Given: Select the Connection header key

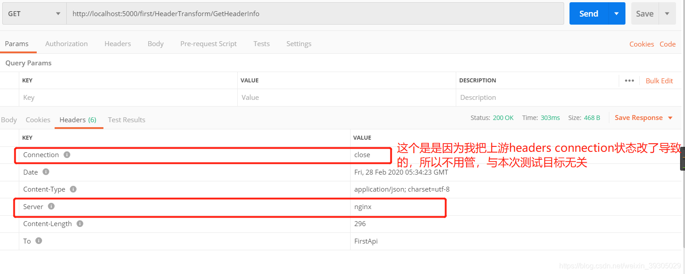Looking at the screenshot, I should [41, 155].
